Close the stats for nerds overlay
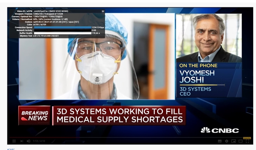 point(103,11)
